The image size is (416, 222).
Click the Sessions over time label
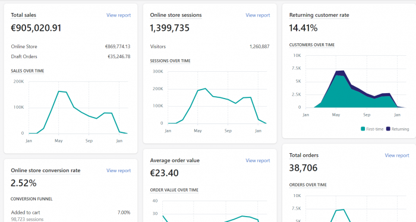pyautogui.click(x=170, y=61)
